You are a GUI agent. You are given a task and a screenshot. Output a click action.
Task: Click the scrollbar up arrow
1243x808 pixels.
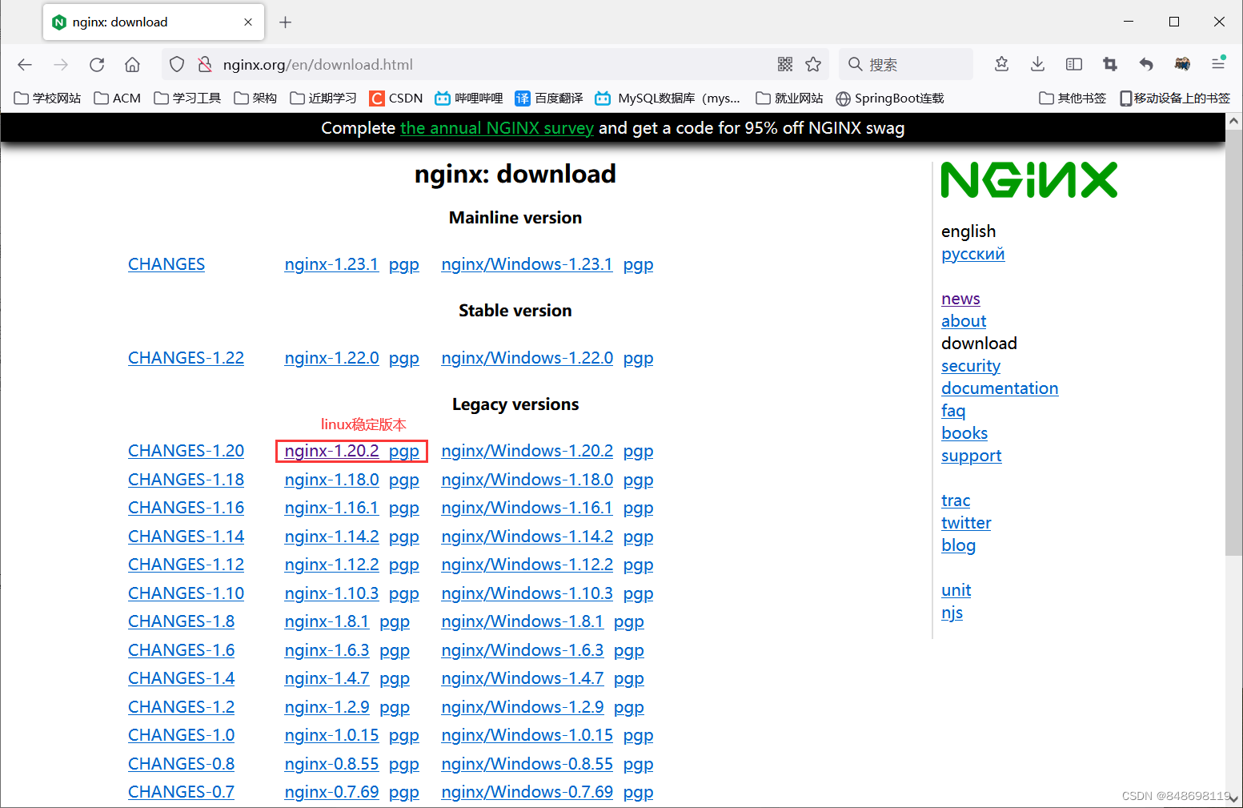pos(1233,122)
